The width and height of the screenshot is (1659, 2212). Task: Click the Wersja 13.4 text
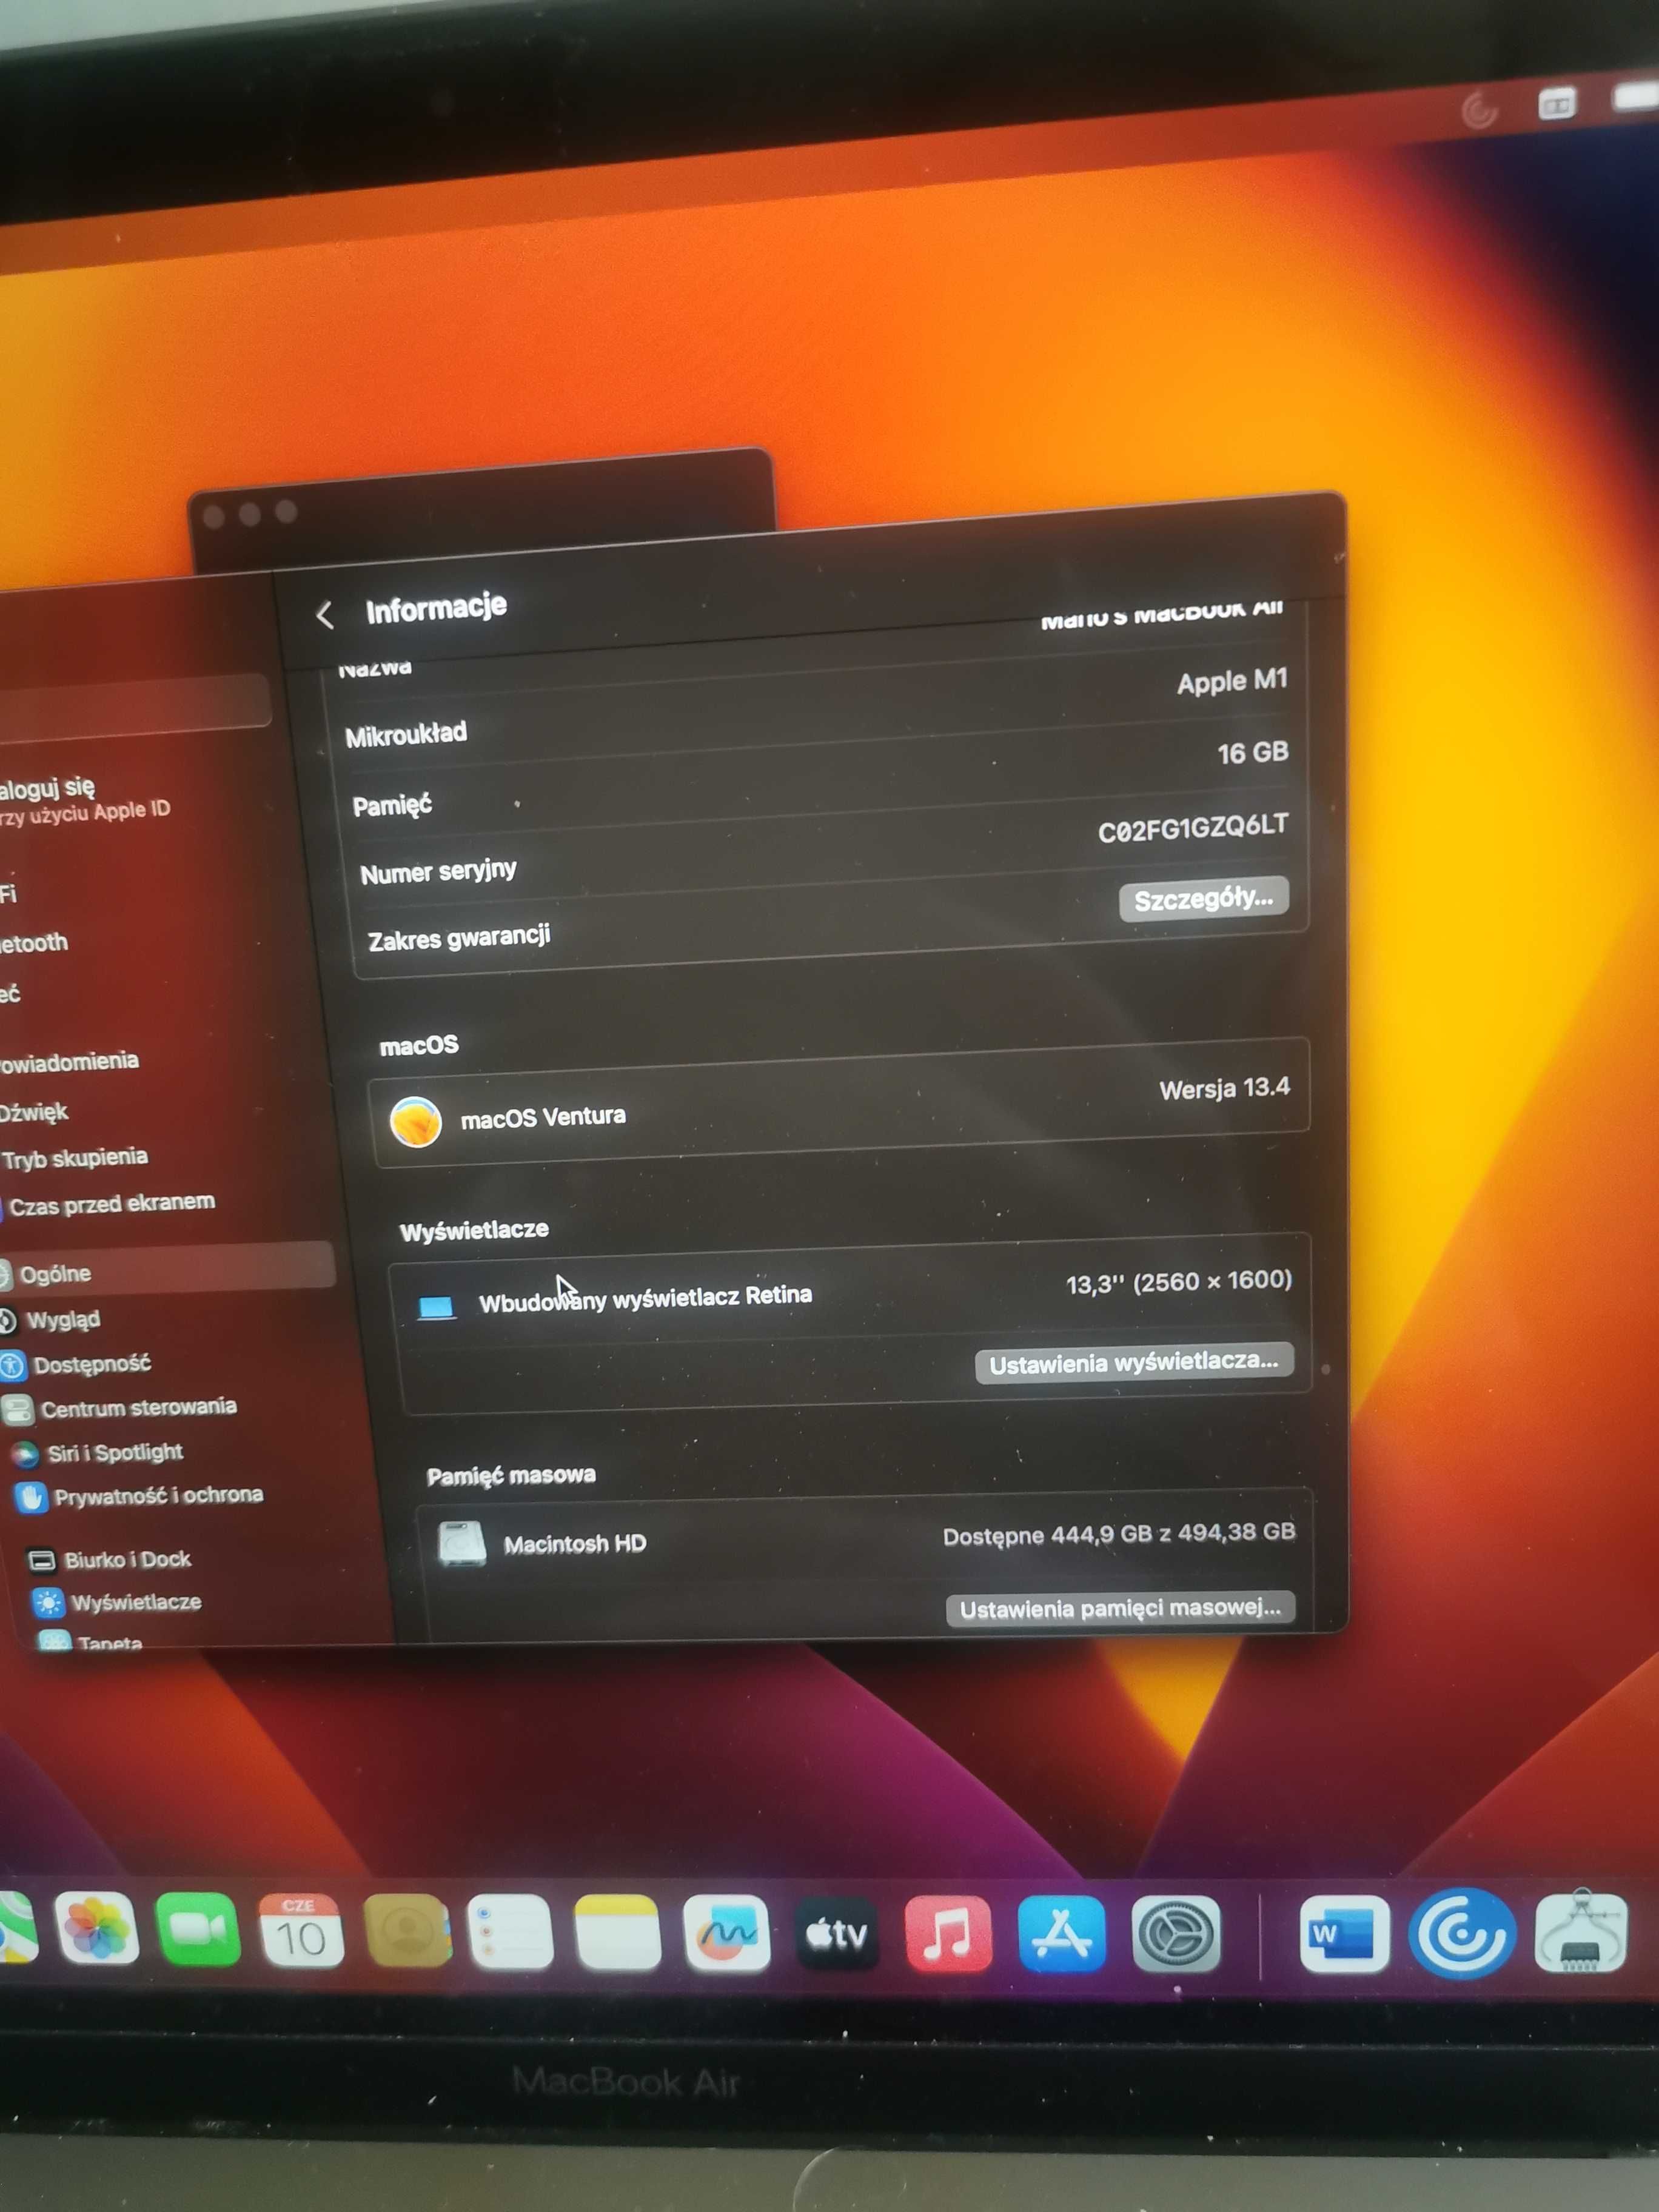tap(1224, 1088)
